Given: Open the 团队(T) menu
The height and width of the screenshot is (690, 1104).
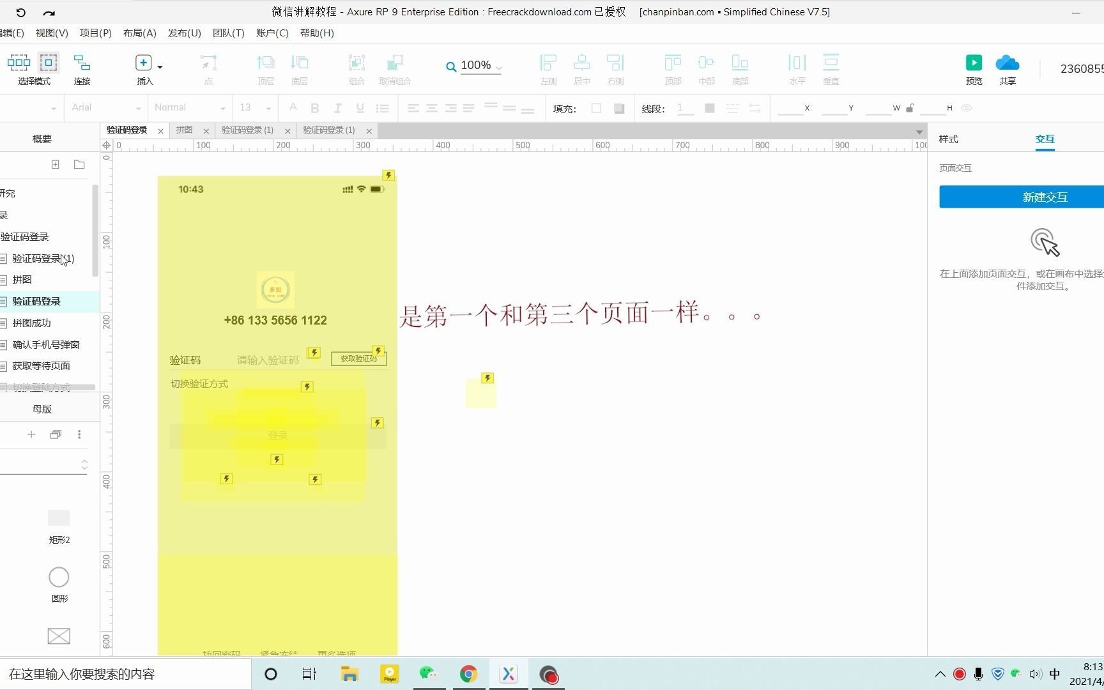Looking at the screenshot, I should [228, 33].
